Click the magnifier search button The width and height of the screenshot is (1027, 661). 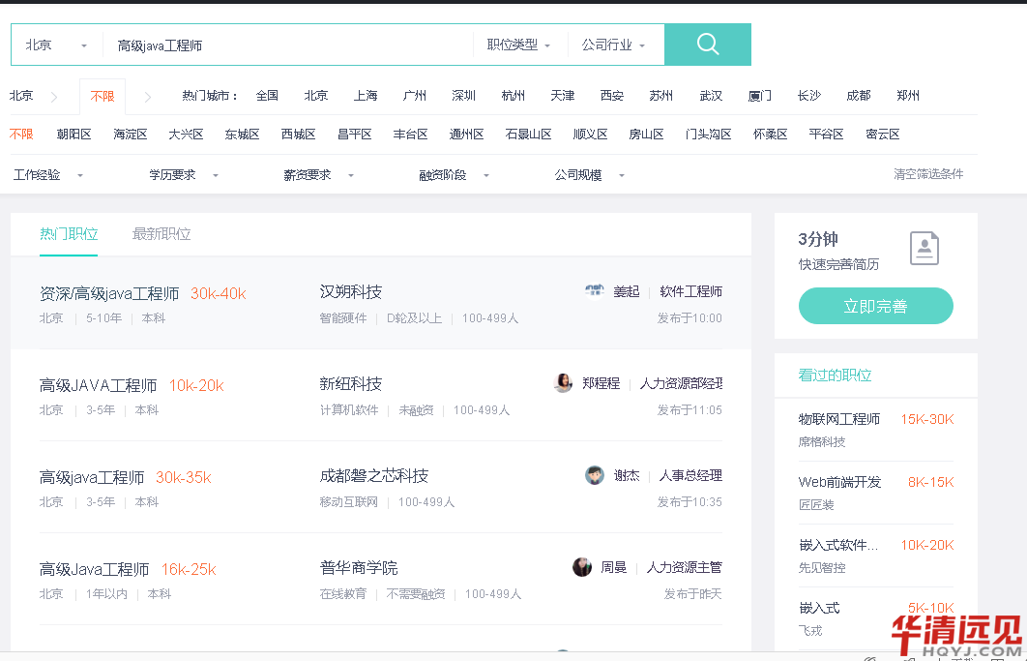708,45
